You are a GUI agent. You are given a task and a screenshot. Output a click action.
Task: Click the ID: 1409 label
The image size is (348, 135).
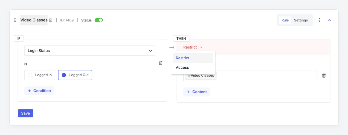(67, 20)
